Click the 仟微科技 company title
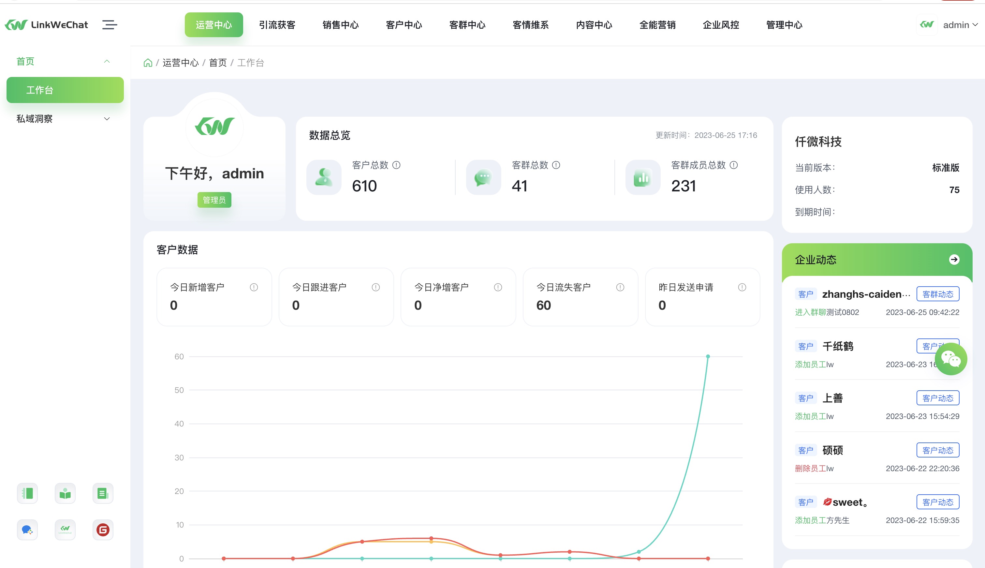This screenshot has width=985, height=568. (818, 142)
